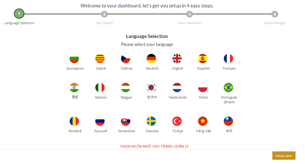The width and height of the screenshot is (305, 164).
Task: Jump to step 2 circle
Action: [x=104, y=14]
